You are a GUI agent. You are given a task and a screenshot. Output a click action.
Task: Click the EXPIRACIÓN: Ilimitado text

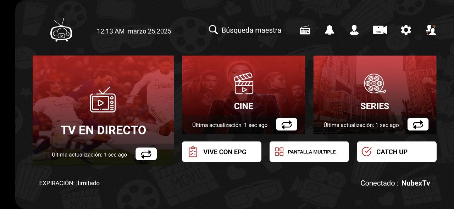(x=70, y=183)
